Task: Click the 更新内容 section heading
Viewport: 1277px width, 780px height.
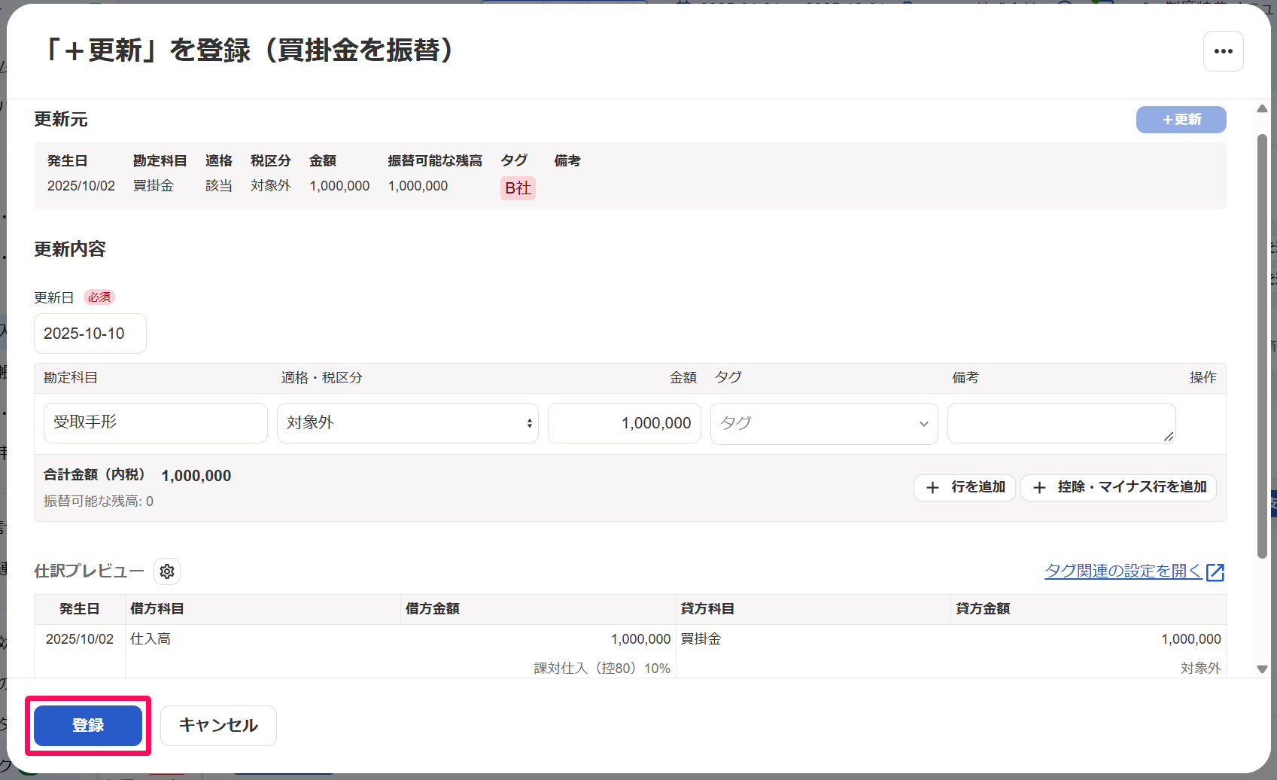Action: tap(70, 249)
